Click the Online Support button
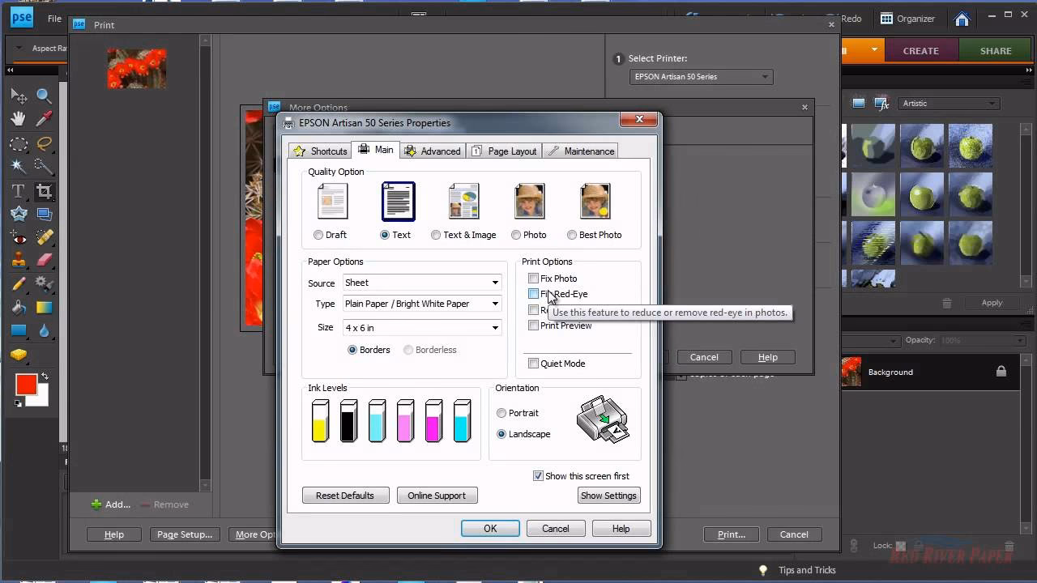1037x583 pixels. pos(437,495)
